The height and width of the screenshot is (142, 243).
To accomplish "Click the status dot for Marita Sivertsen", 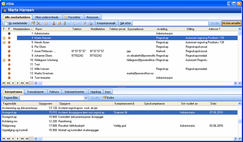I will 9,73.
